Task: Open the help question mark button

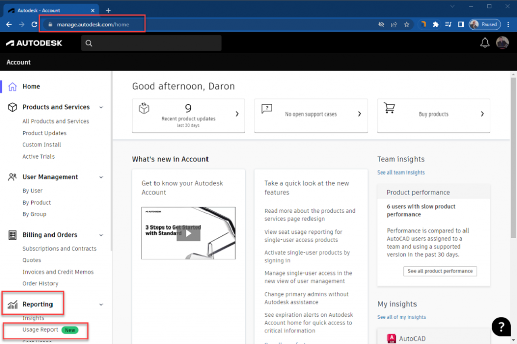Action: pyautogui.click(x=501, y=327)
